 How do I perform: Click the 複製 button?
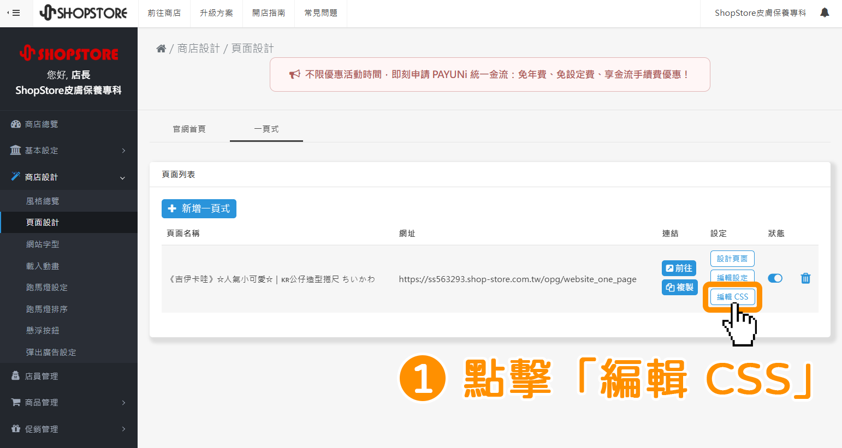tap(680, 287)
